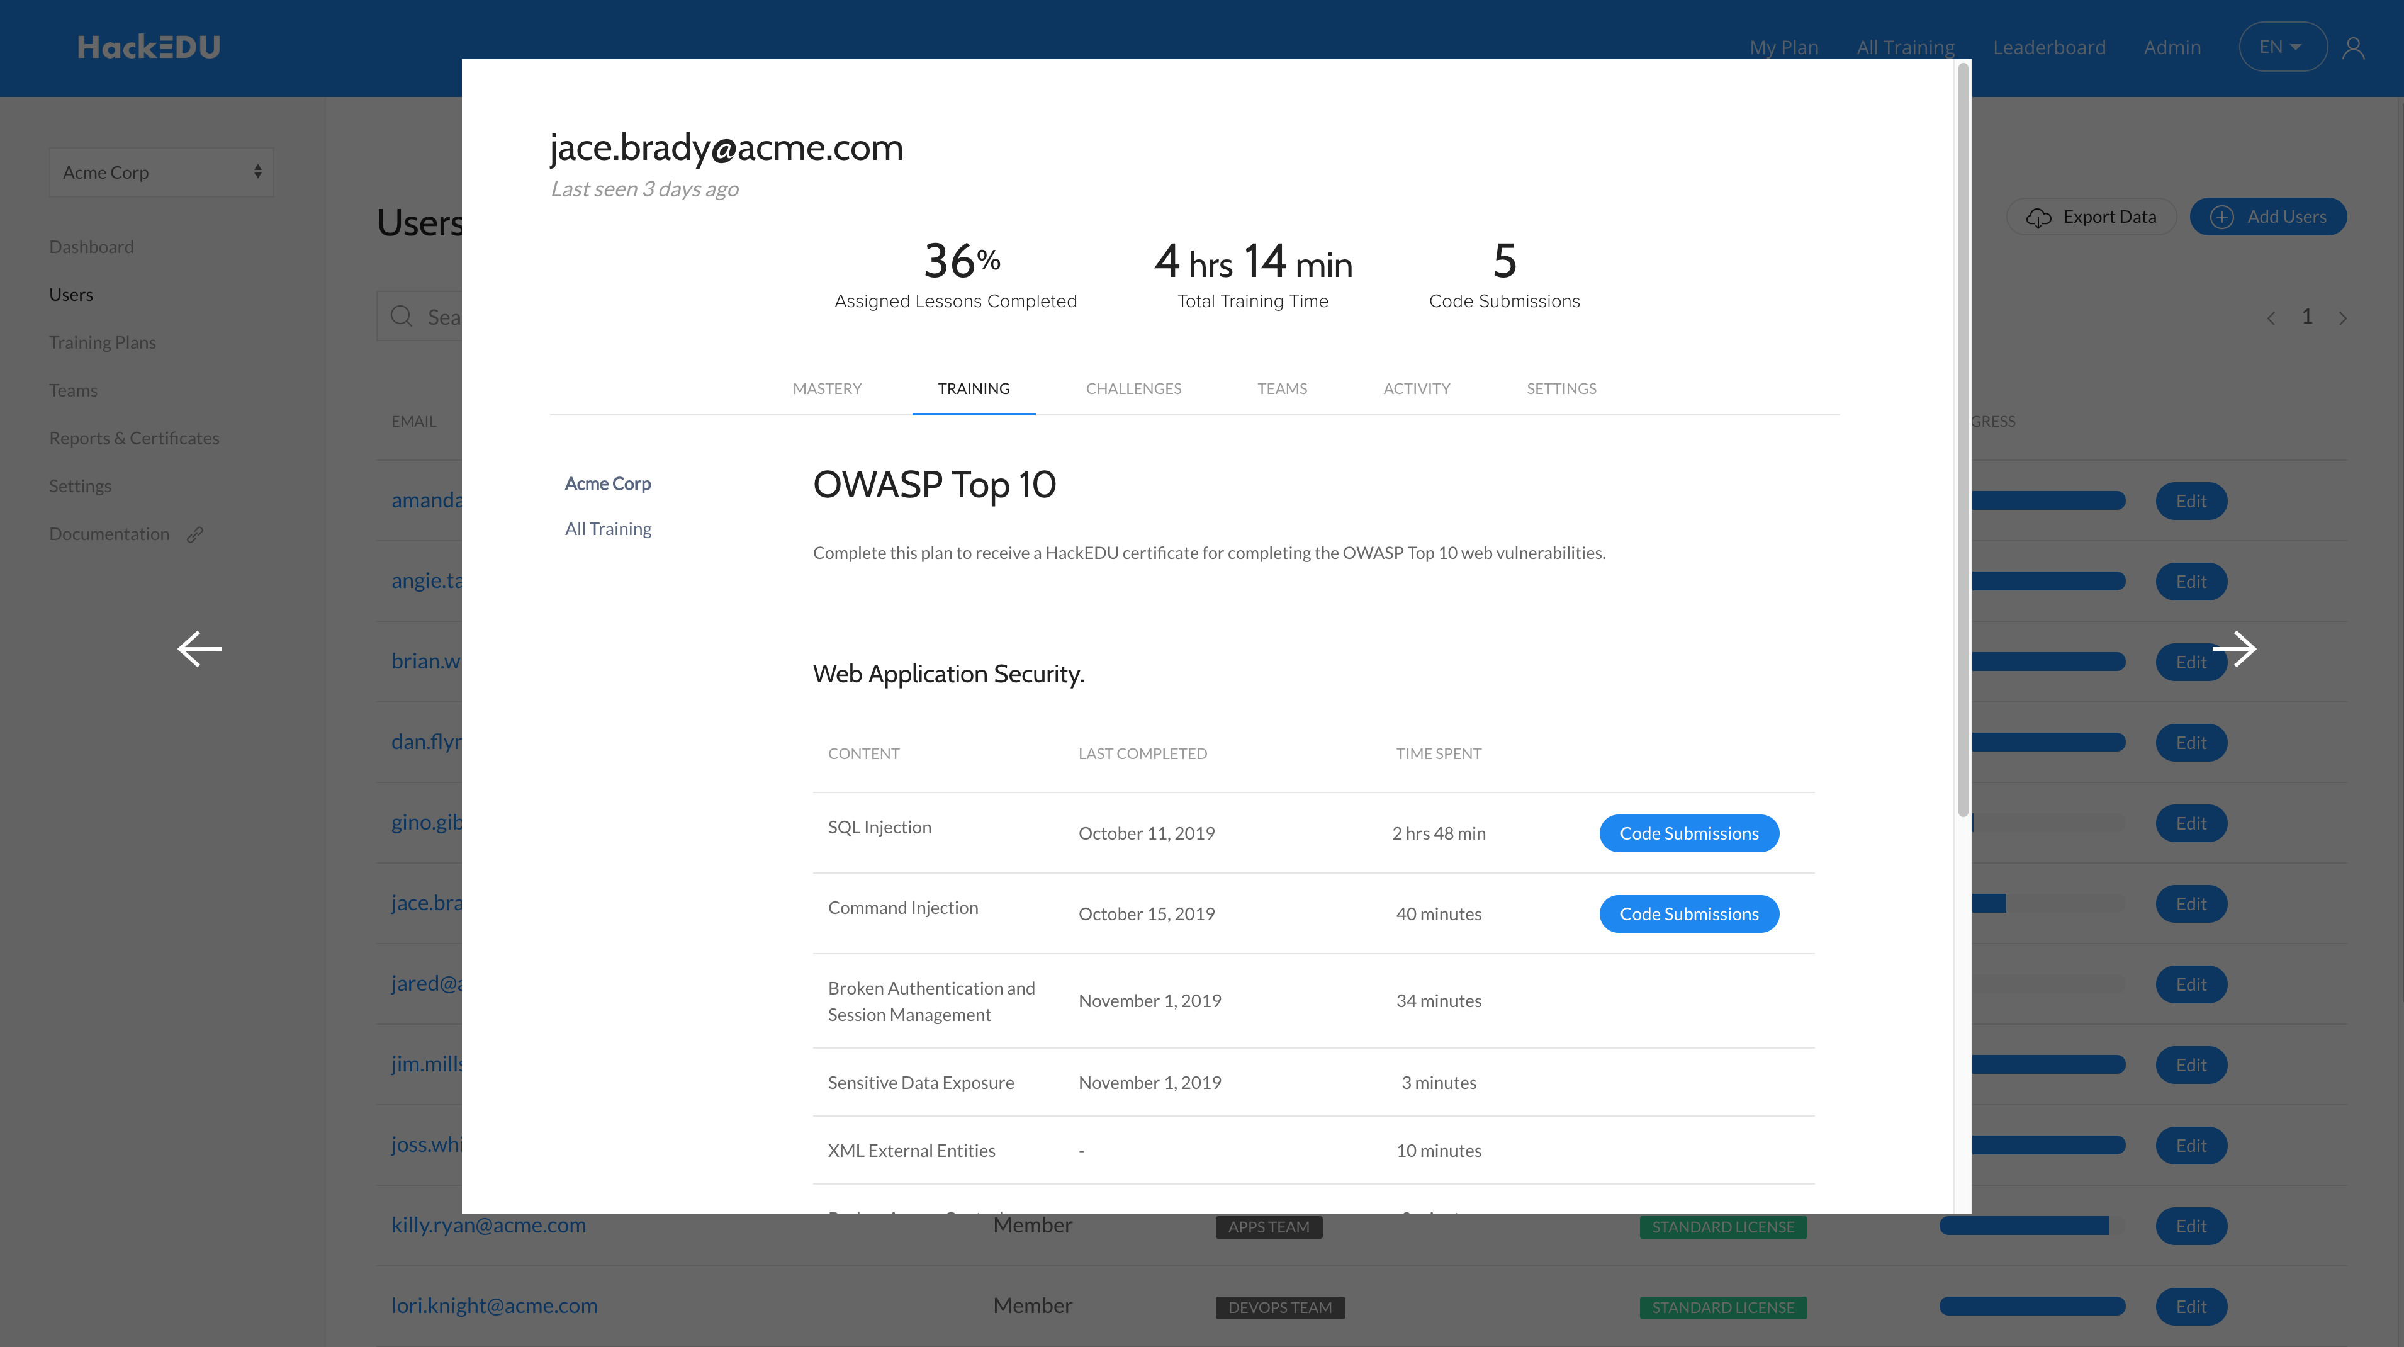Go to previous user with left arrow
Screen dimensions: 2404x1347
point(199,649)
